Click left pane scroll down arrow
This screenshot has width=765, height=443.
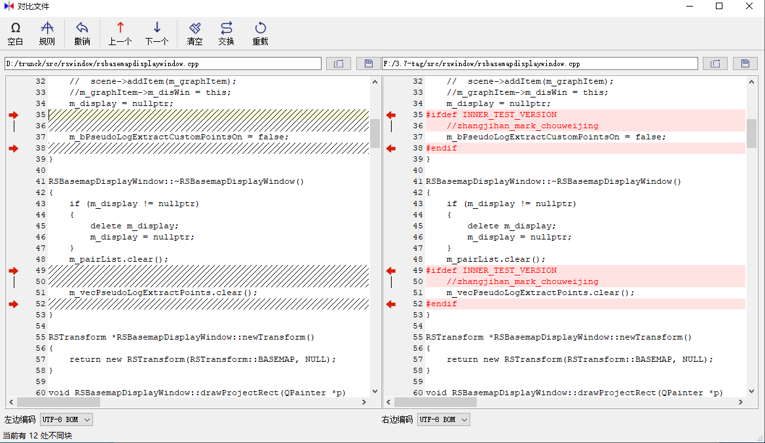point(375,391)
